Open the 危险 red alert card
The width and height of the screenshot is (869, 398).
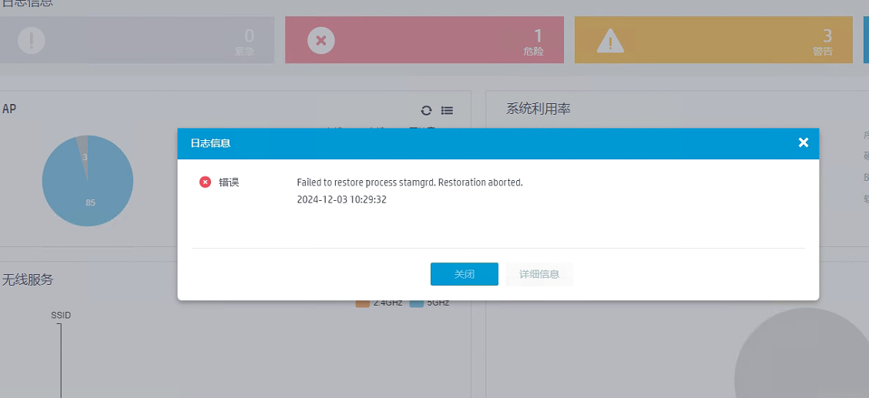pyautogui.click(x=424, y=40)
